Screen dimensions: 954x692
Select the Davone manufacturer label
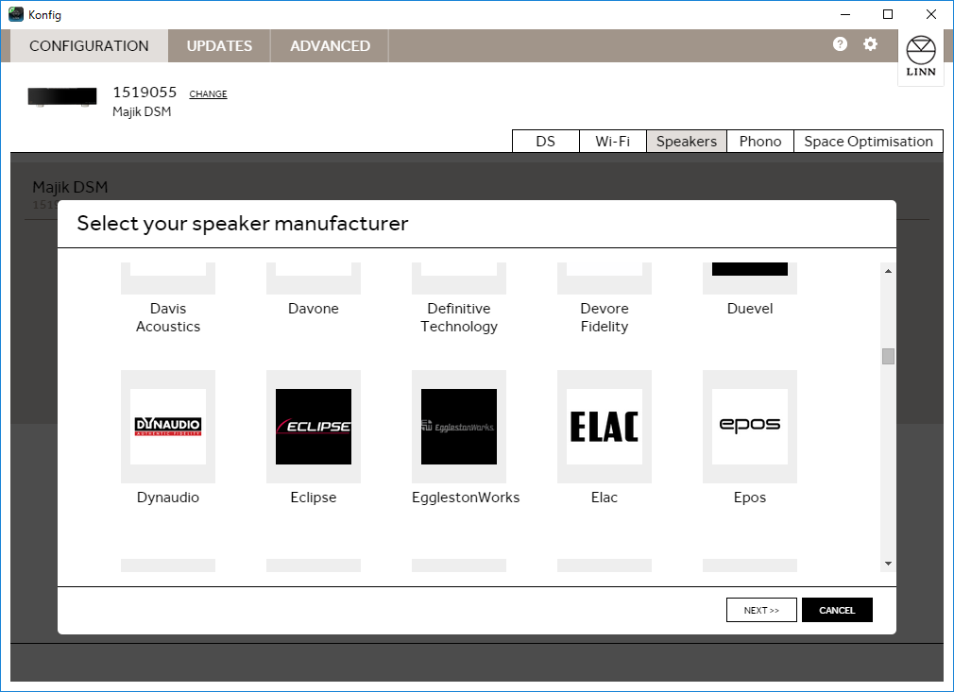[314, 309]
